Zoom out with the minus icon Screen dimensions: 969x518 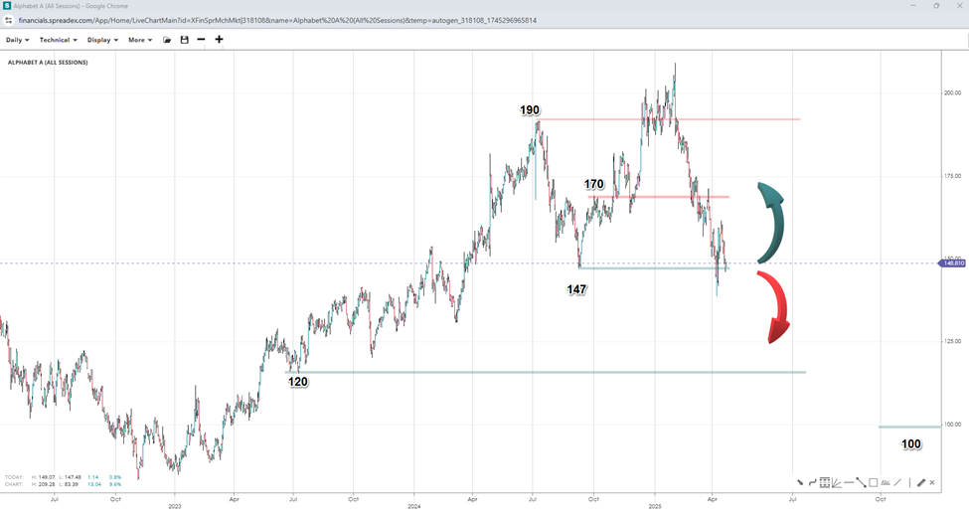coord(201,40)
